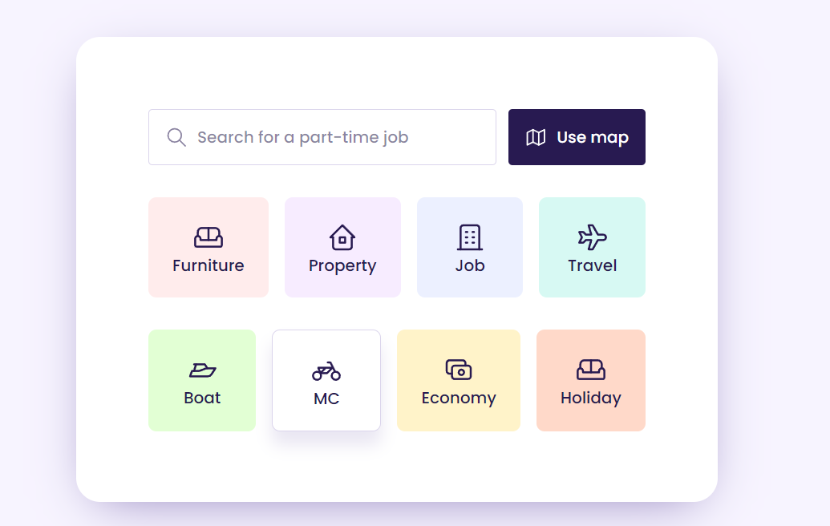
Task: Select the boat icon on the Boat card
Action: (x=202, y=370)
